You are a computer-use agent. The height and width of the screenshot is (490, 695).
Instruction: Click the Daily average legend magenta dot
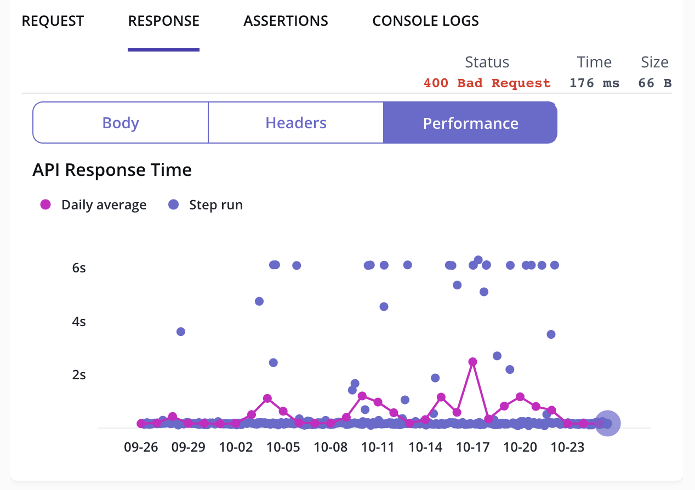click(x=45, y=205)
